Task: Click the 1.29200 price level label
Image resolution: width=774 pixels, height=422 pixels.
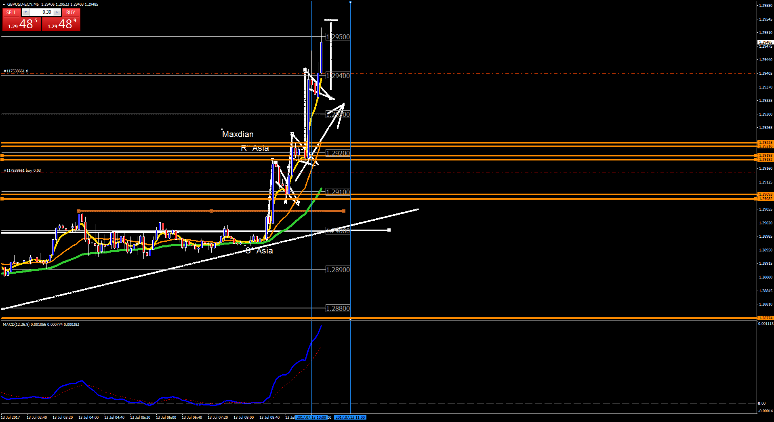Action: [x=338, y=153]
